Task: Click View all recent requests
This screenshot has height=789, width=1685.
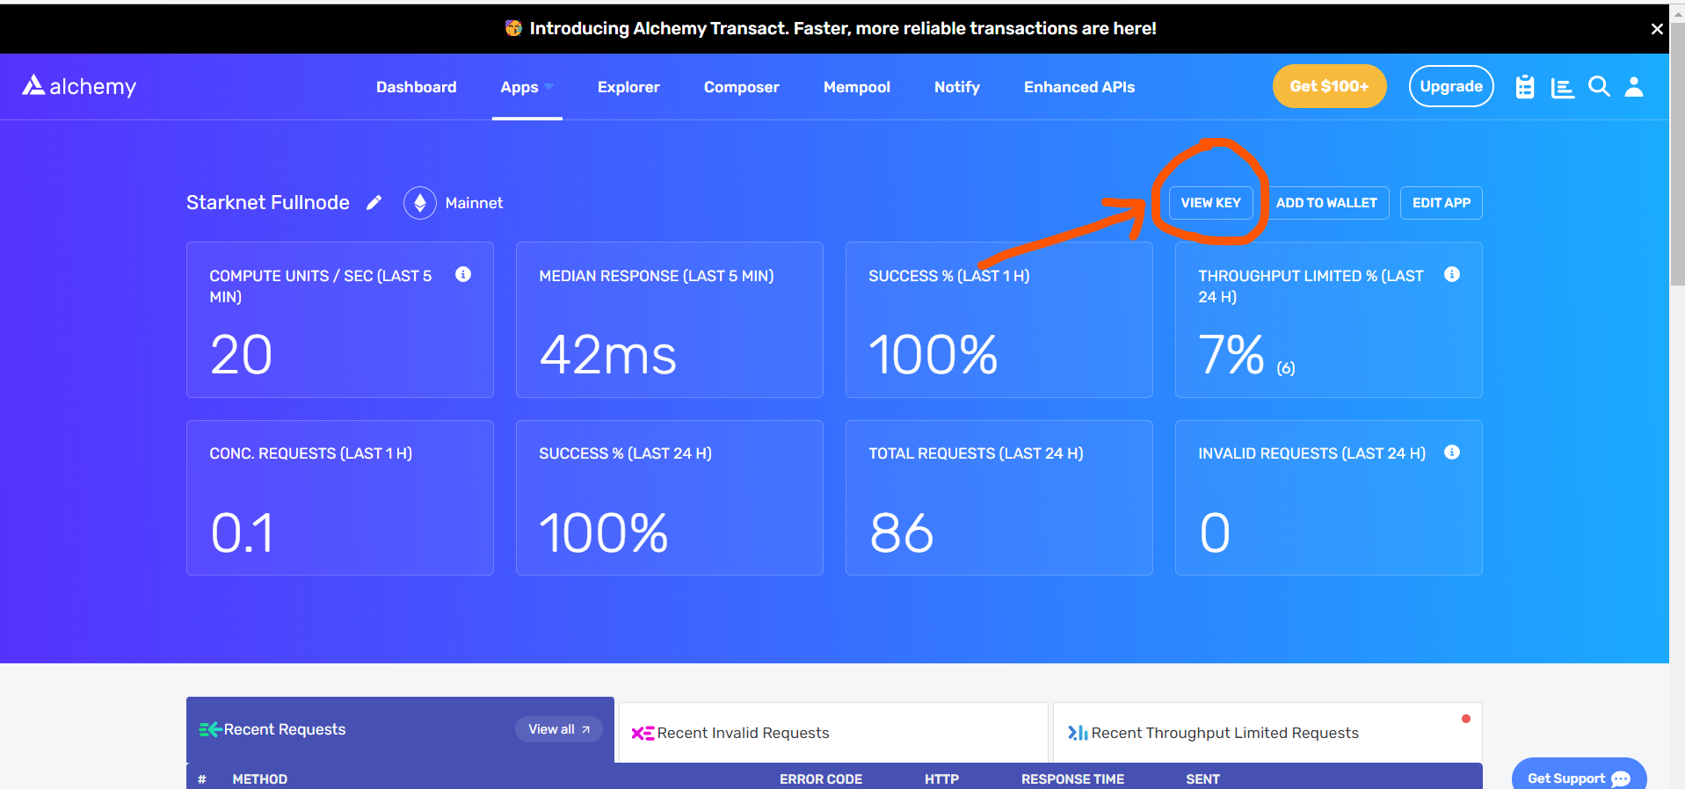Action: pos(559,729)
